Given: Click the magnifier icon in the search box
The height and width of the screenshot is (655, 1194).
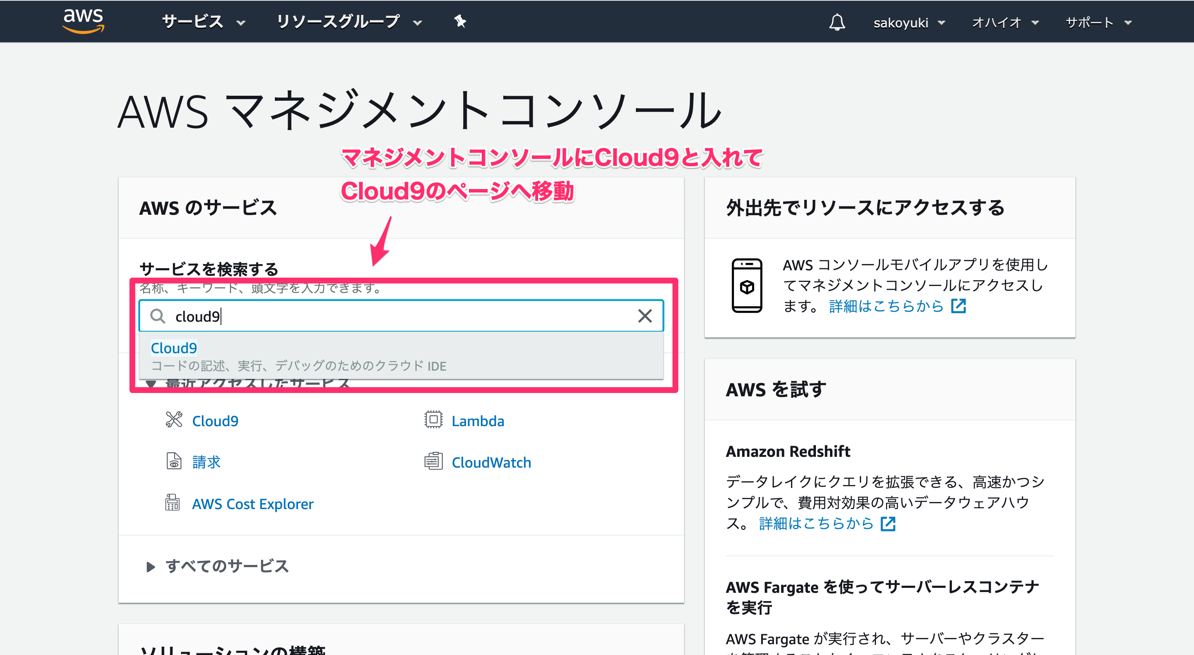Looking at the screenshot, I should point(158,316).
